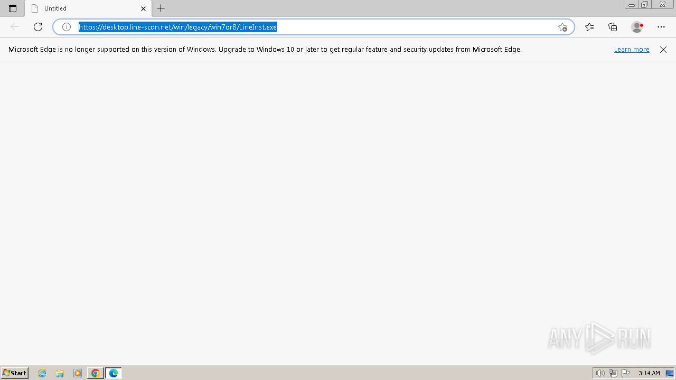The height and width of the screenshot is (380, 676).
Task: Select the Untitled browser tab
Action: pos(88,8)
